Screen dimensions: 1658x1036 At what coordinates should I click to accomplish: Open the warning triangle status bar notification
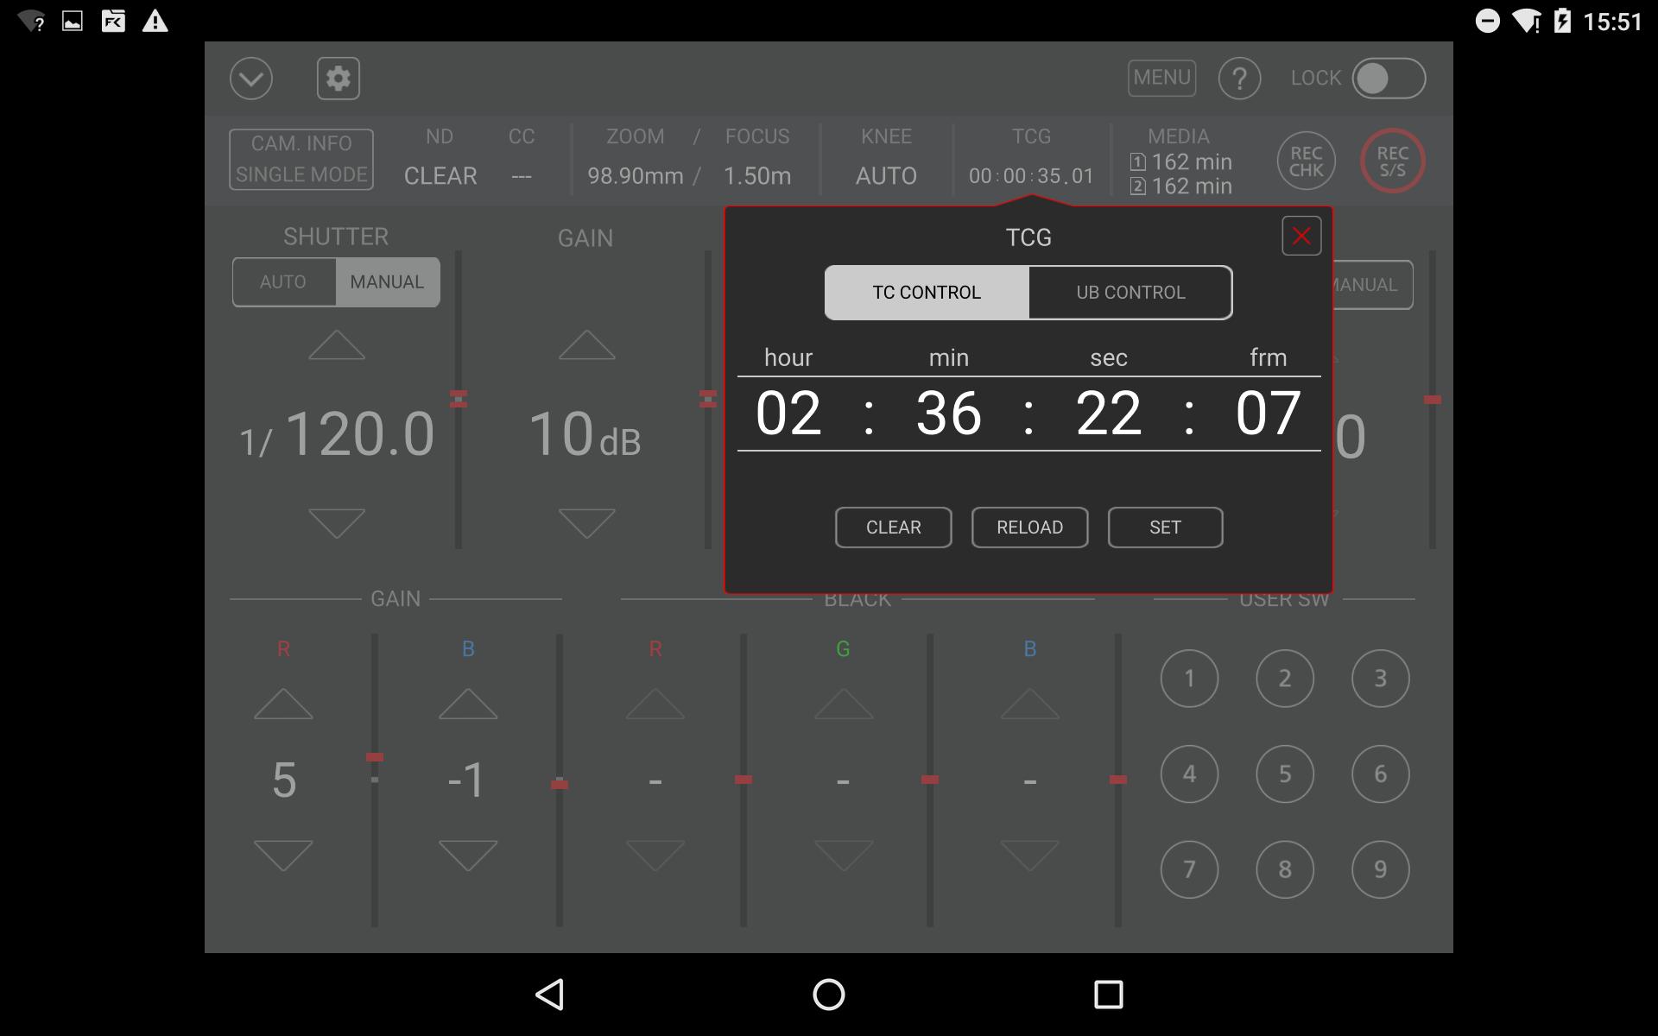pyautogui.click(x=155, y=21)
